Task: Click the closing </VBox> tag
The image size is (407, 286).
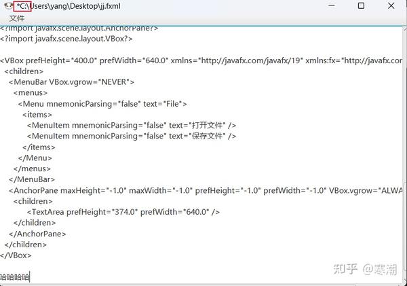Action: point(16,255)
